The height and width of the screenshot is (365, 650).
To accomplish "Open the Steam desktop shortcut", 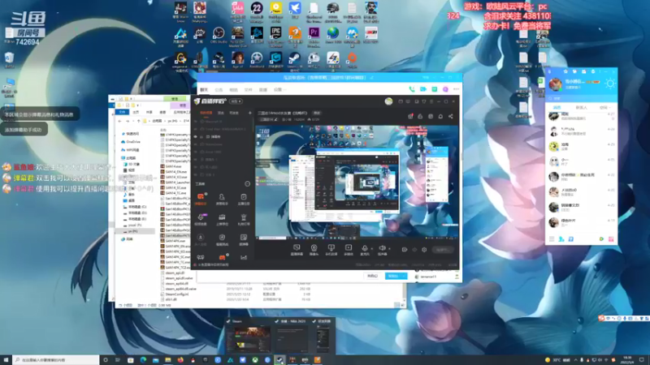I will coord(295,60).
